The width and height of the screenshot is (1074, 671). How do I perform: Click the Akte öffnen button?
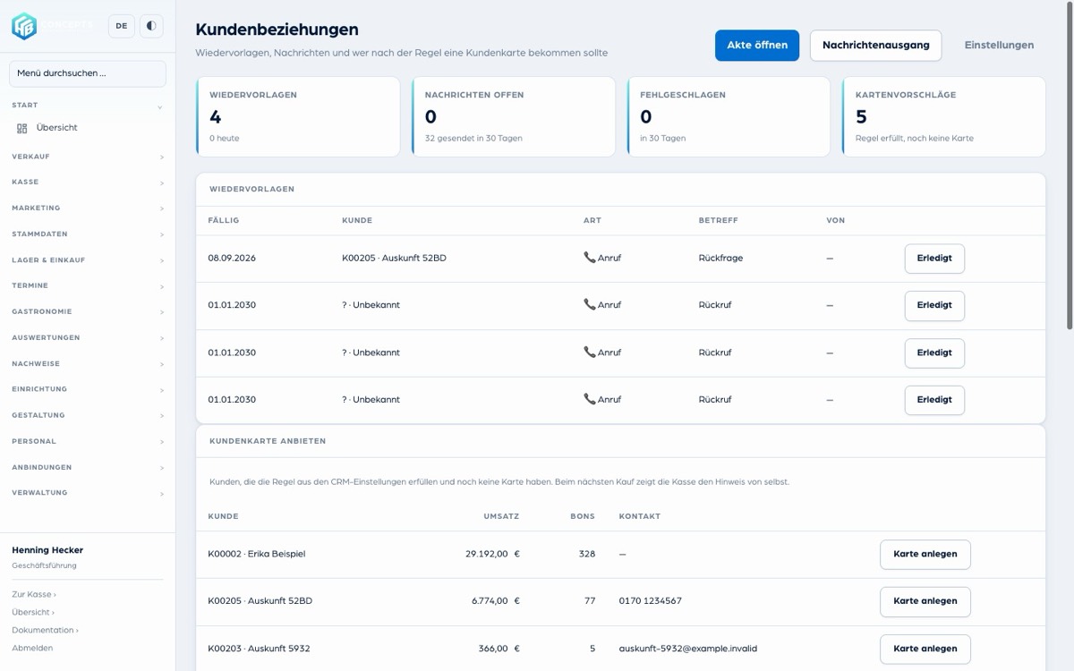click(x=757, y=46)
